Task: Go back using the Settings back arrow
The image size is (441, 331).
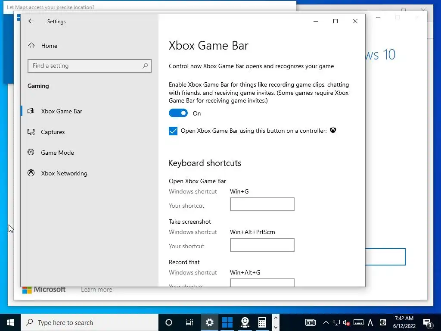Action: (x=31, y=21)
